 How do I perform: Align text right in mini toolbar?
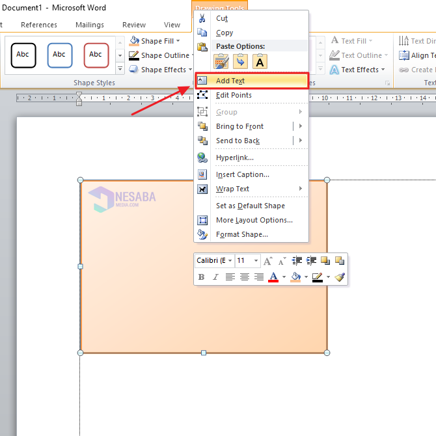[259, 277]
